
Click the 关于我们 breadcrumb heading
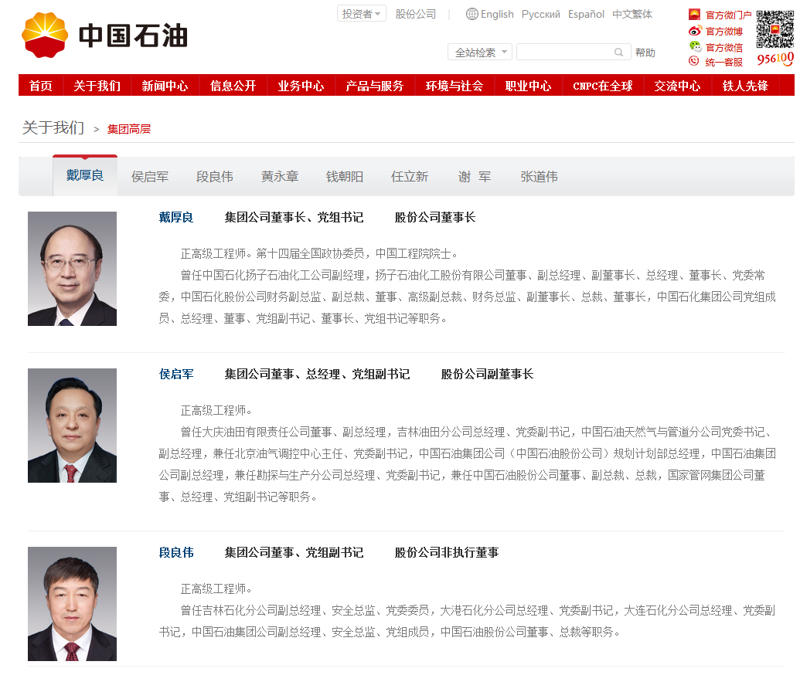pyautogui.click(x=53, y=127)
